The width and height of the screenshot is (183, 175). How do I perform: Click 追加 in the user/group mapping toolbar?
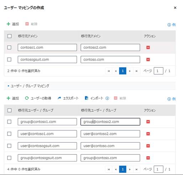click(13, 98)
